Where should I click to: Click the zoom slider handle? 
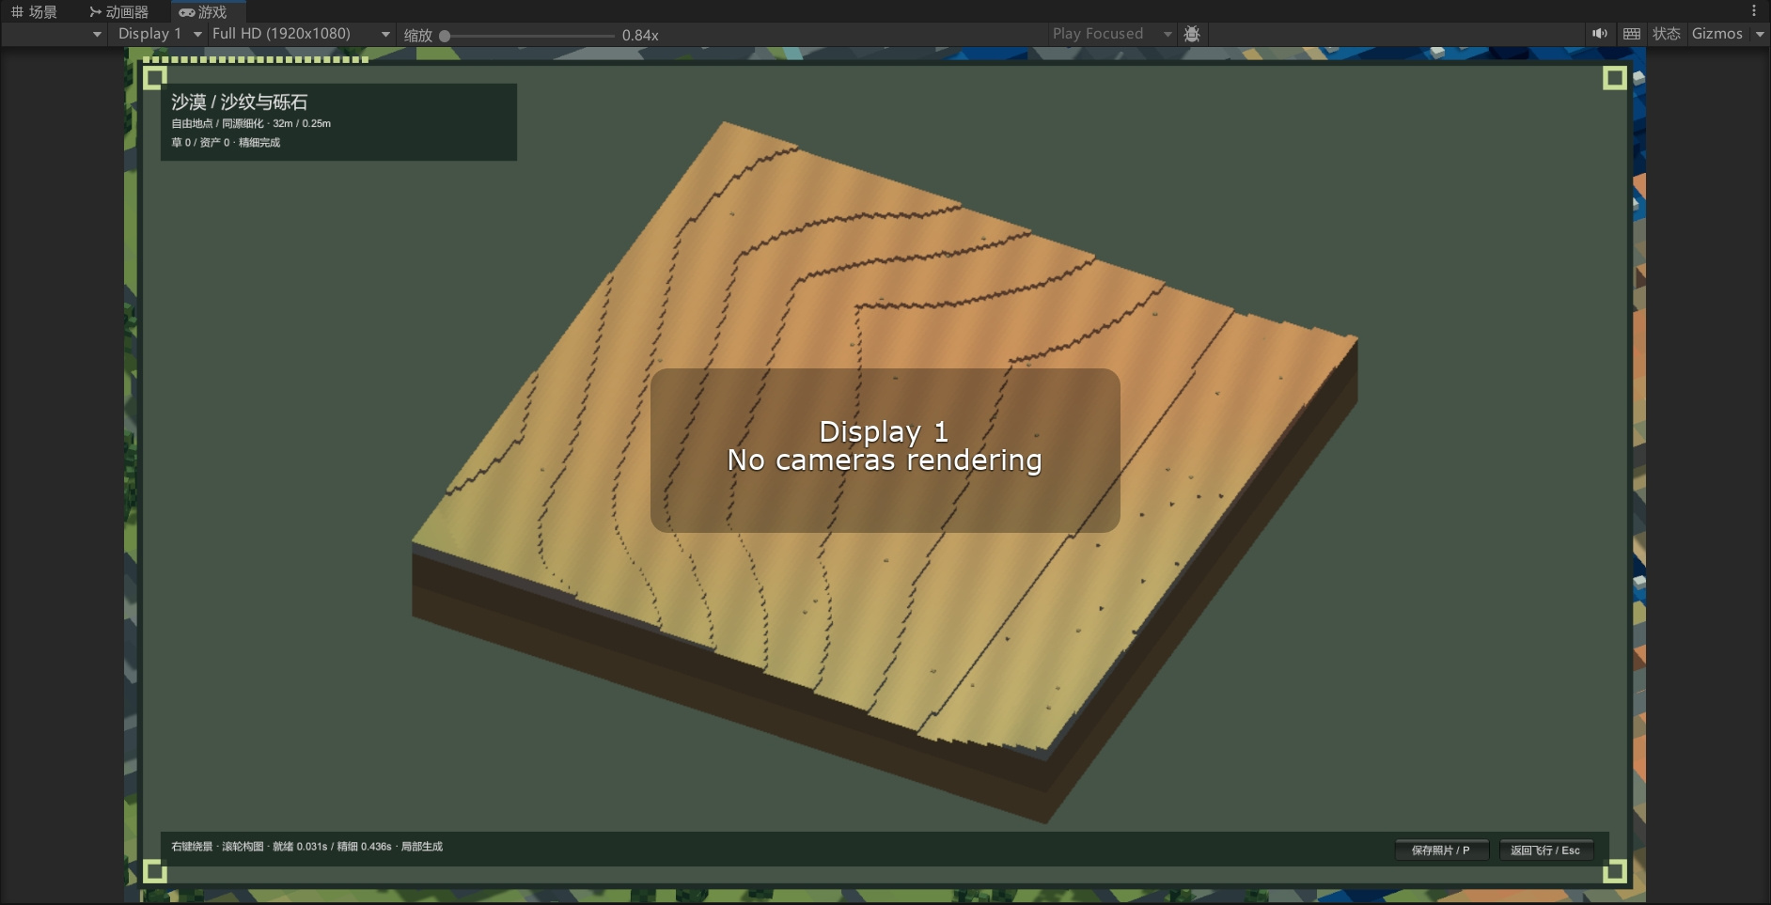coord(445,36)
